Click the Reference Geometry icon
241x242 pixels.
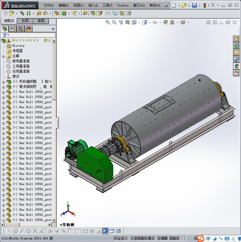coord(74,13)
